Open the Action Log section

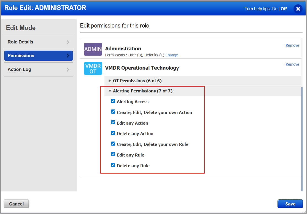coord(19,70)
